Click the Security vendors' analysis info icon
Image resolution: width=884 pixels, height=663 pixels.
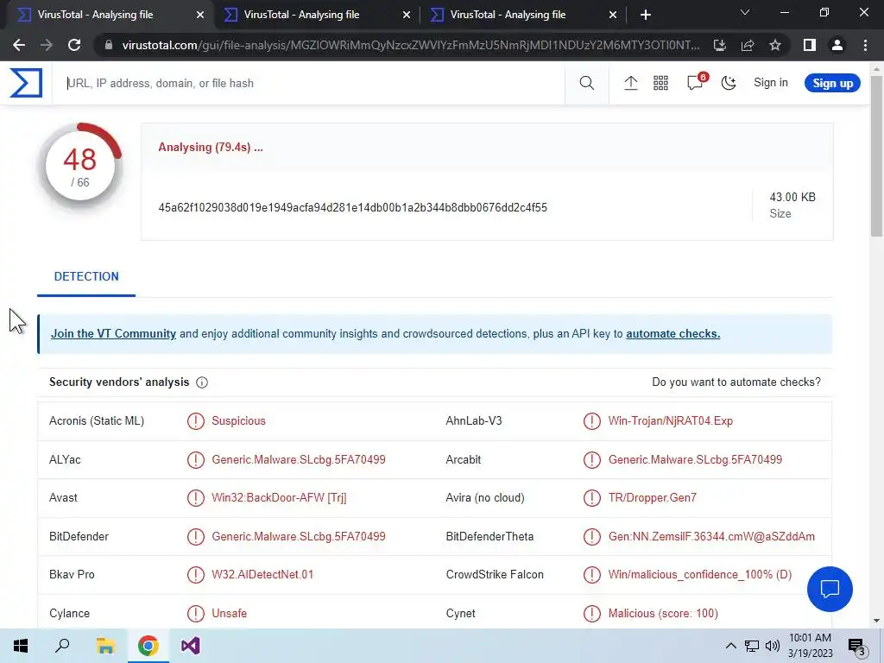point(202,382)
